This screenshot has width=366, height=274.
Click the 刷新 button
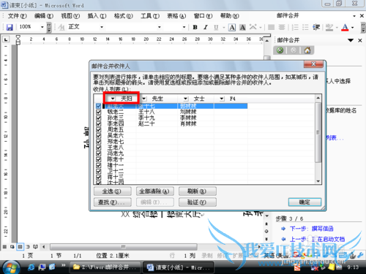point(198,191)
